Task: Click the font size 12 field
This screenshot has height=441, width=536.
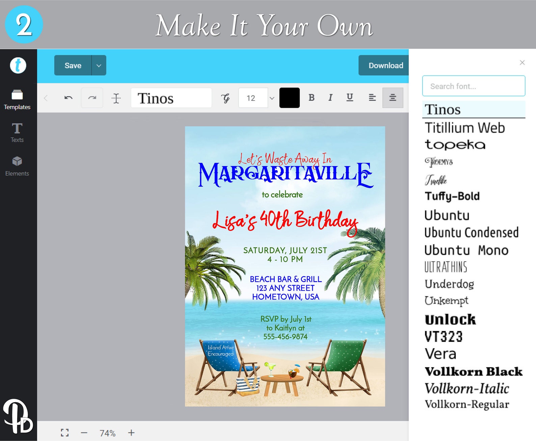Action: click(253, 98)
